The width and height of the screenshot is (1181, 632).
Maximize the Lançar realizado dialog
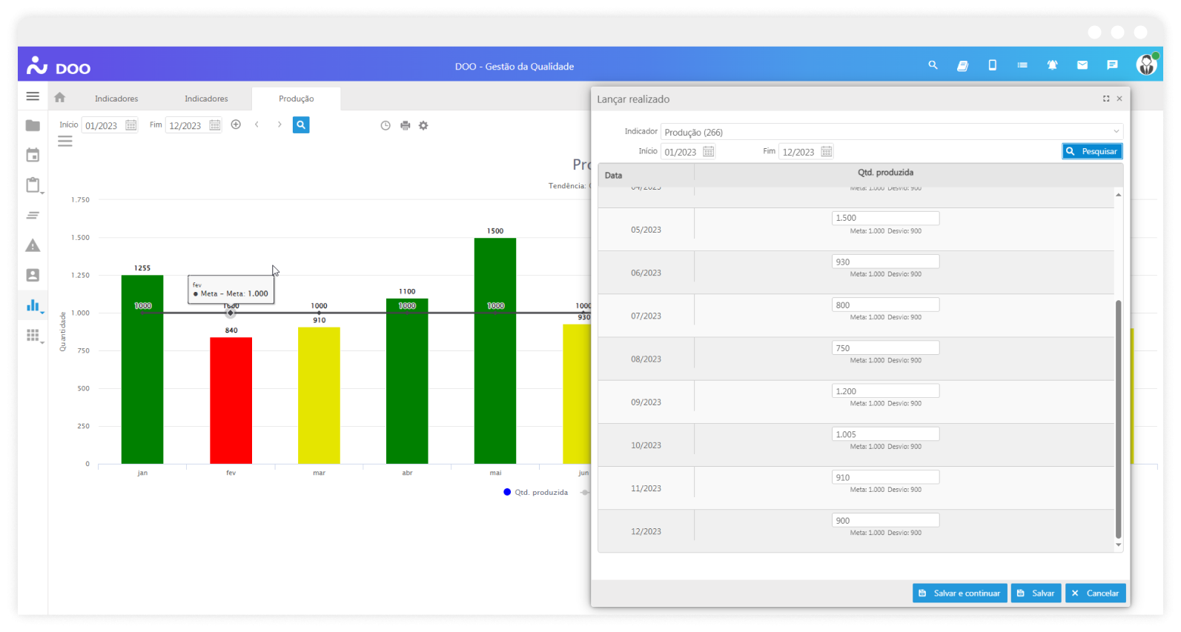pyautogui.click(x=1106, y=99)
